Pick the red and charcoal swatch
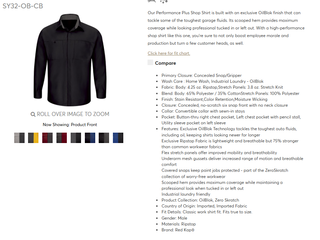Screen dimensions: 320x240 click(x=47, y=138)
